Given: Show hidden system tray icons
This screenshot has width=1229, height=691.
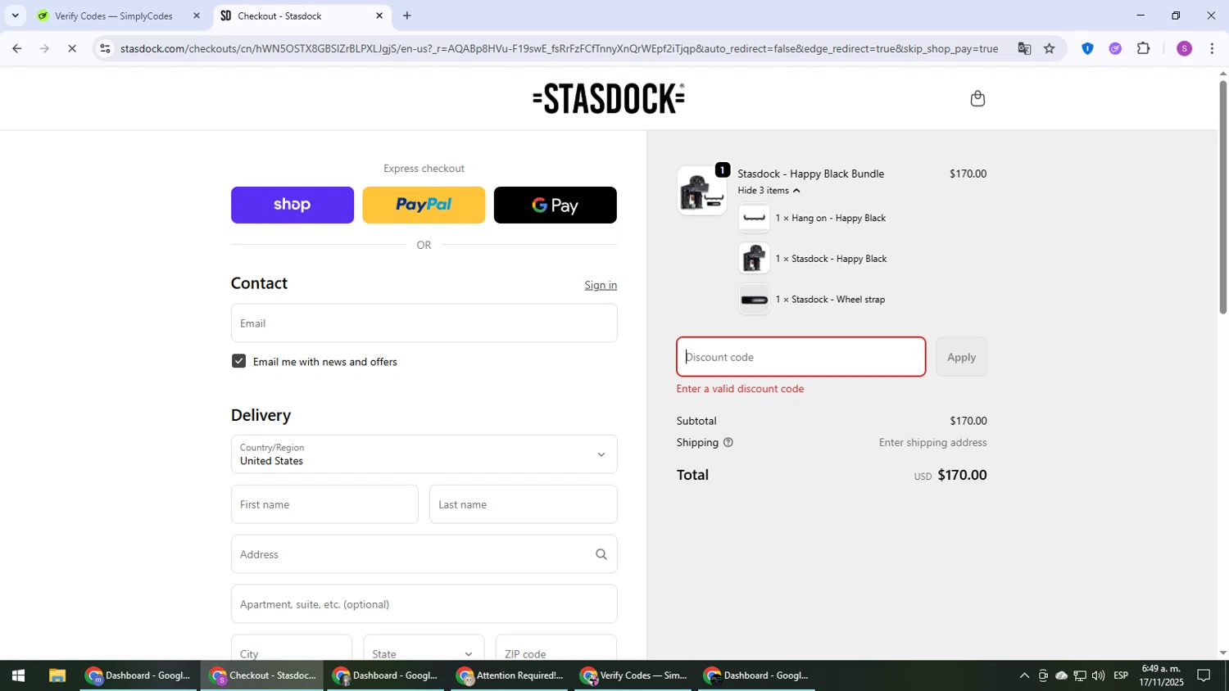Looking at the screenshot, I should coord(1024,675).
